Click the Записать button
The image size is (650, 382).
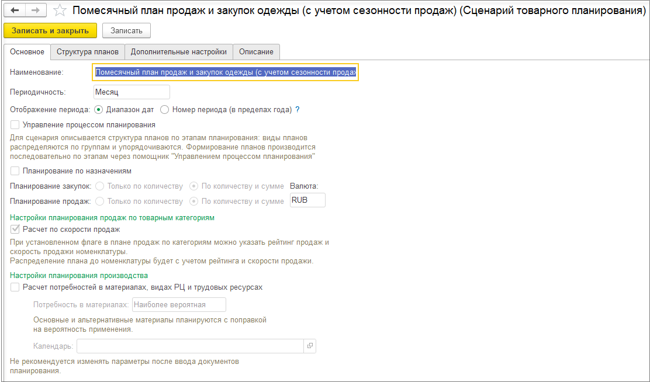click(x=126, y=30)
